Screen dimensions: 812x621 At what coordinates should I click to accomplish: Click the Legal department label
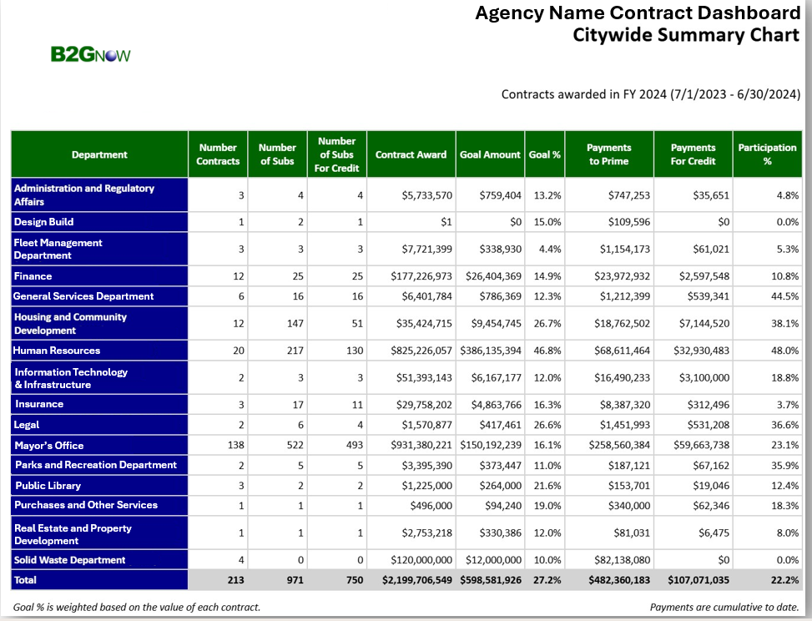tap(27, 425)
